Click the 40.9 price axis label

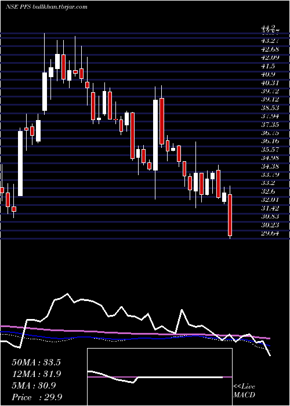[268, 74]
